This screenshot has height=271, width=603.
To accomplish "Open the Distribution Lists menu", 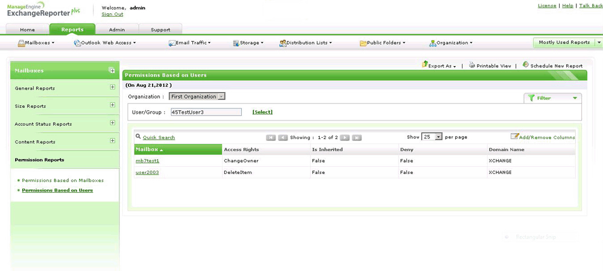I will tap(309, 43).
